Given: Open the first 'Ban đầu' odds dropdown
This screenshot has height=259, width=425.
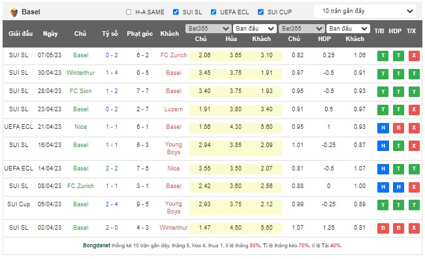Looking at the screenshot, I should 255,29.
